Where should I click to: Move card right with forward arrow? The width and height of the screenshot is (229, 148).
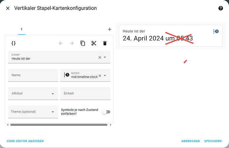pos(72,43)
